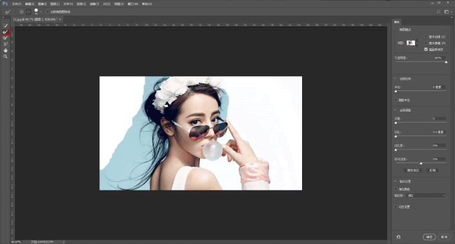Image resolution: width=455 pixels, height=244 pixels.
Task: Toggle the Smart Radius checkbox
Action: click(x=396, y=100)
